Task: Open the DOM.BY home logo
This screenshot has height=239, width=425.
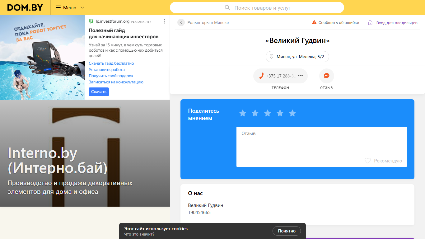Action: pos(25,7)
